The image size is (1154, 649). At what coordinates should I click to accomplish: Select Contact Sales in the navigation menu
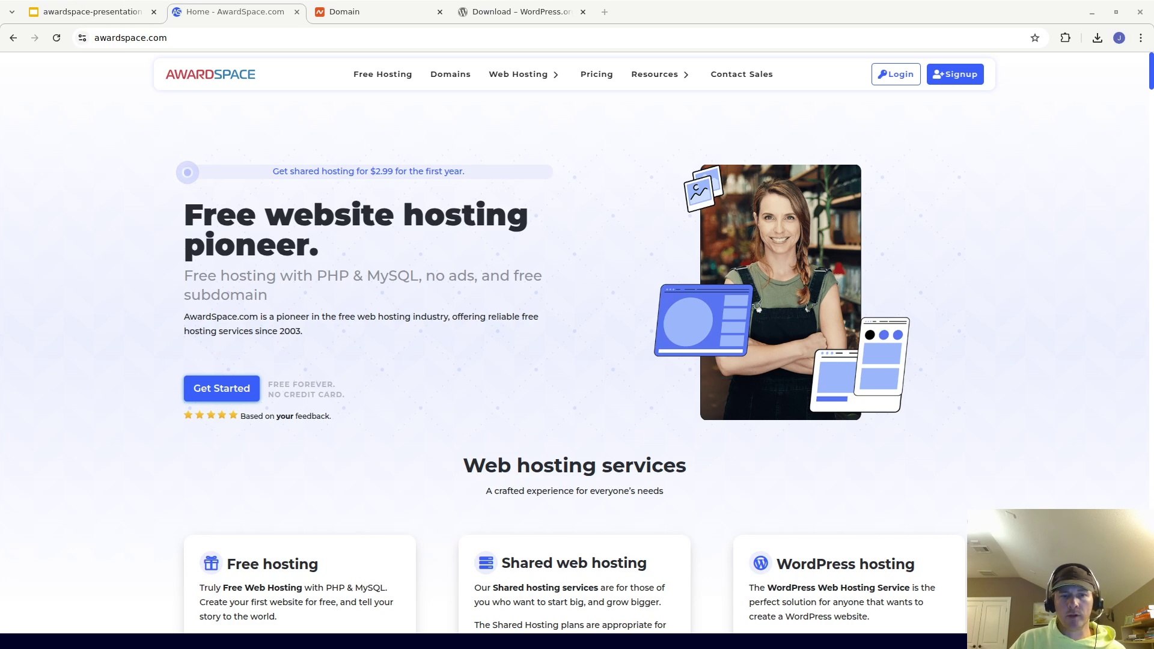pyautogui.click(x=741, y=74)
